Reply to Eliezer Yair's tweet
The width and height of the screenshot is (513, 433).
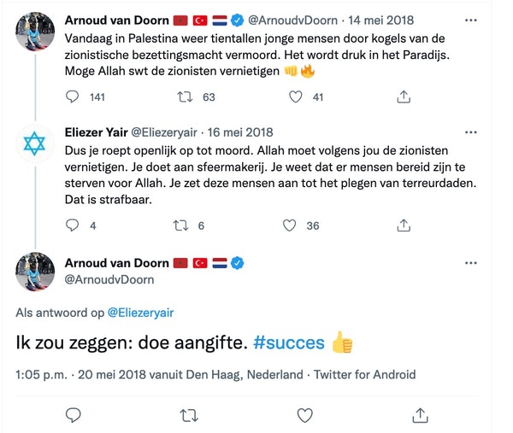pos(74,225)
